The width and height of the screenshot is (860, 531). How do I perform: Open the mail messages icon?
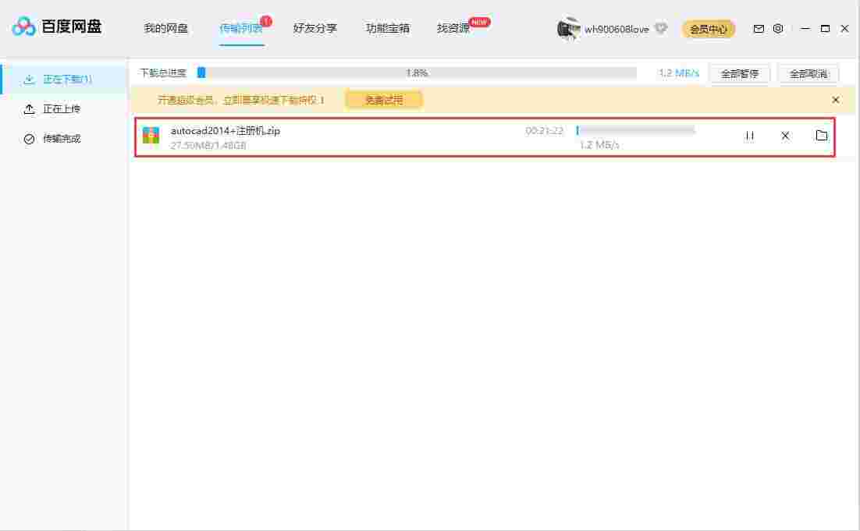[759, 29]
